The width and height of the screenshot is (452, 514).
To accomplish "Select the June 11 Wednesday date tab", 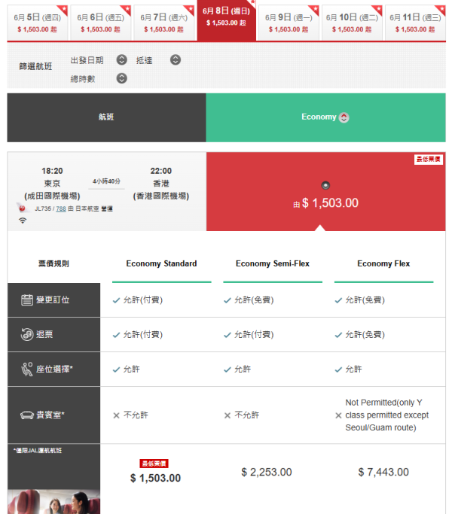I will 415,23.
